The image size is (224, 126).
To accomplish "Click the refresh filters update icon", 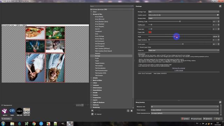I will coord(92,114).
